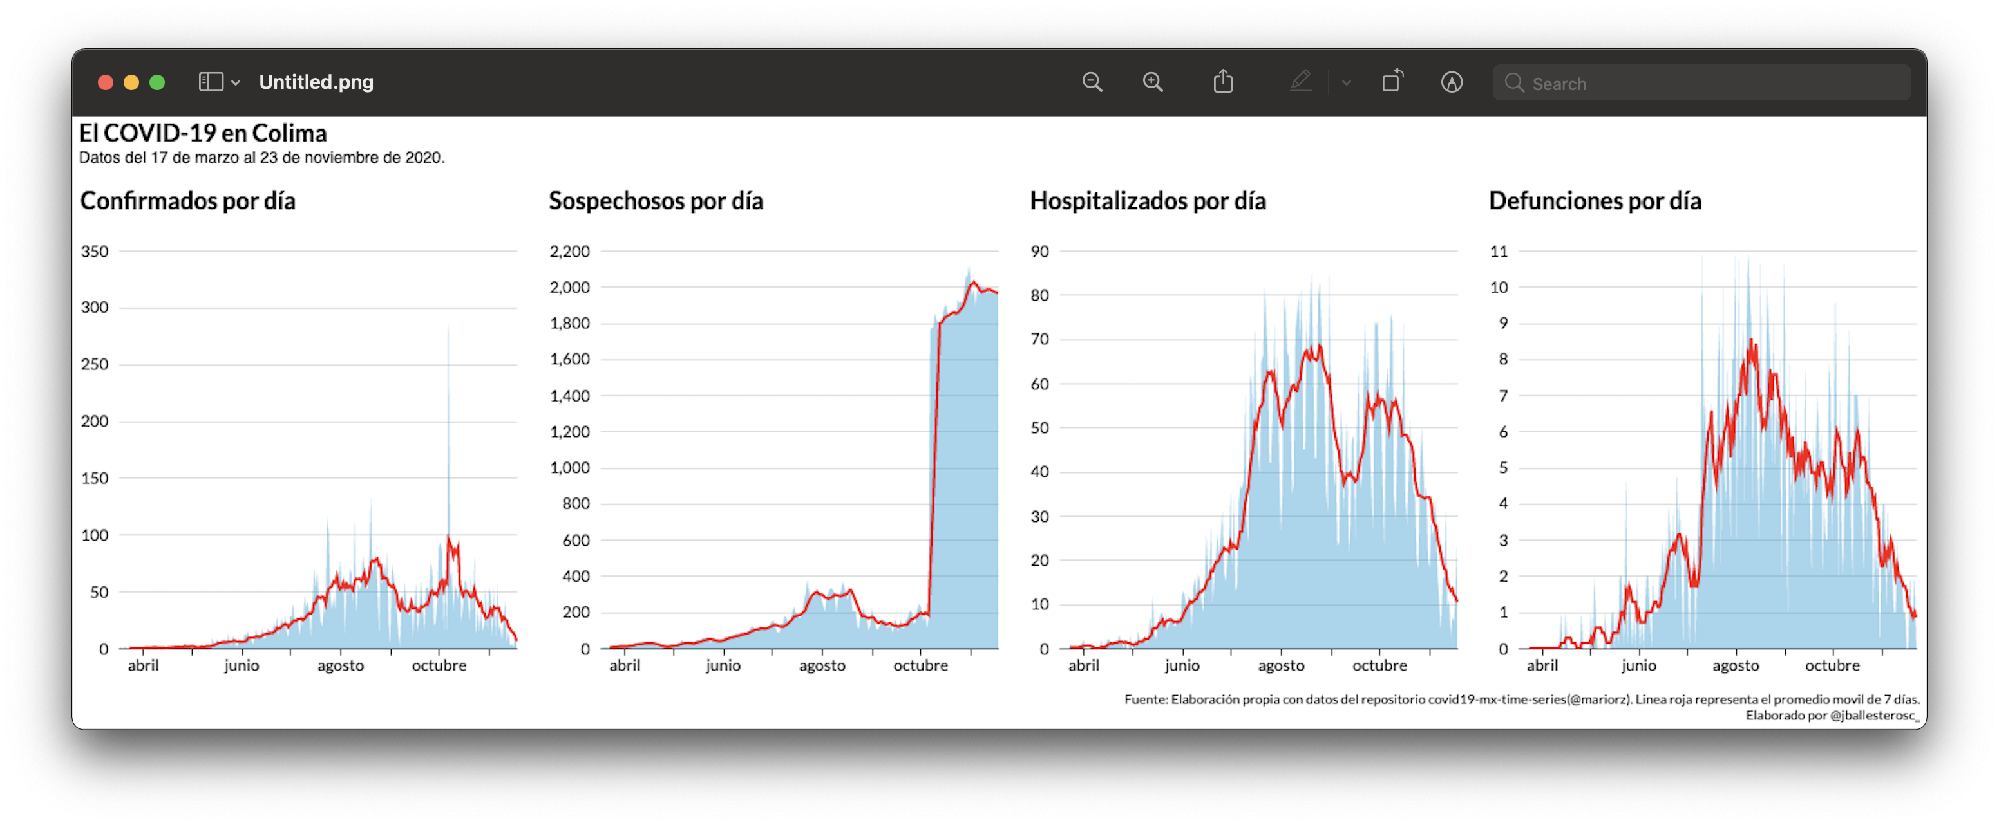Click the 'Confirmados por día' chart title

tap(188, 201)
